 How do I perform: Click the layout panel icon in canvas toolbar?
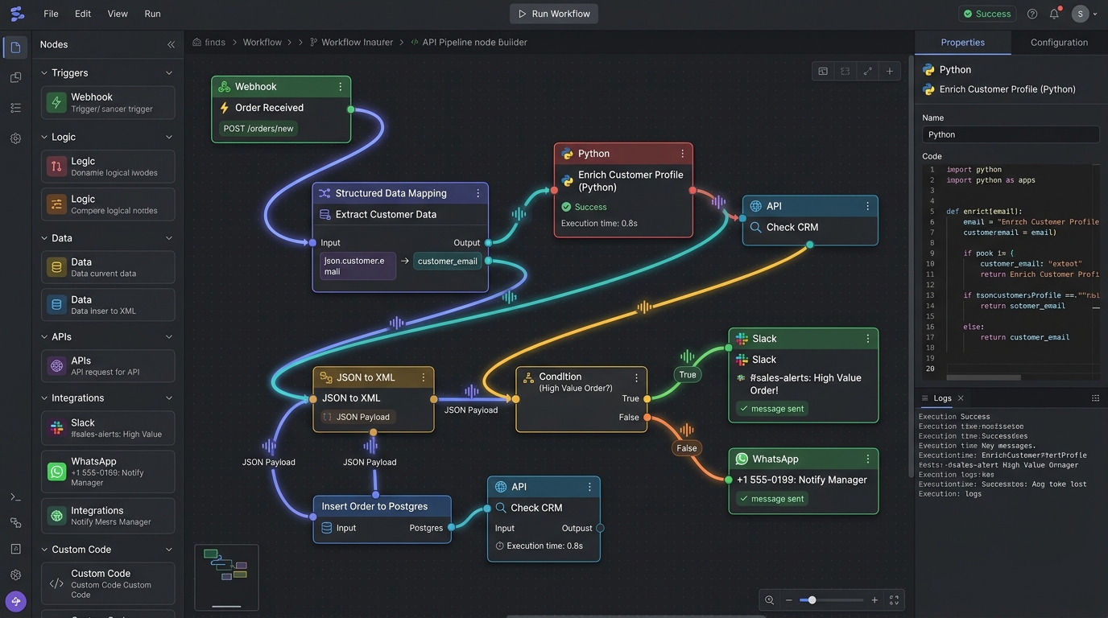(823, 71)
